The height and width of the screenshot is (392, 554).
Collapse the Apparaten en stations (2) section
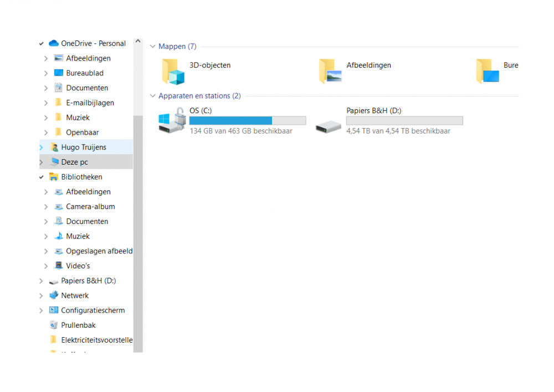152,95
